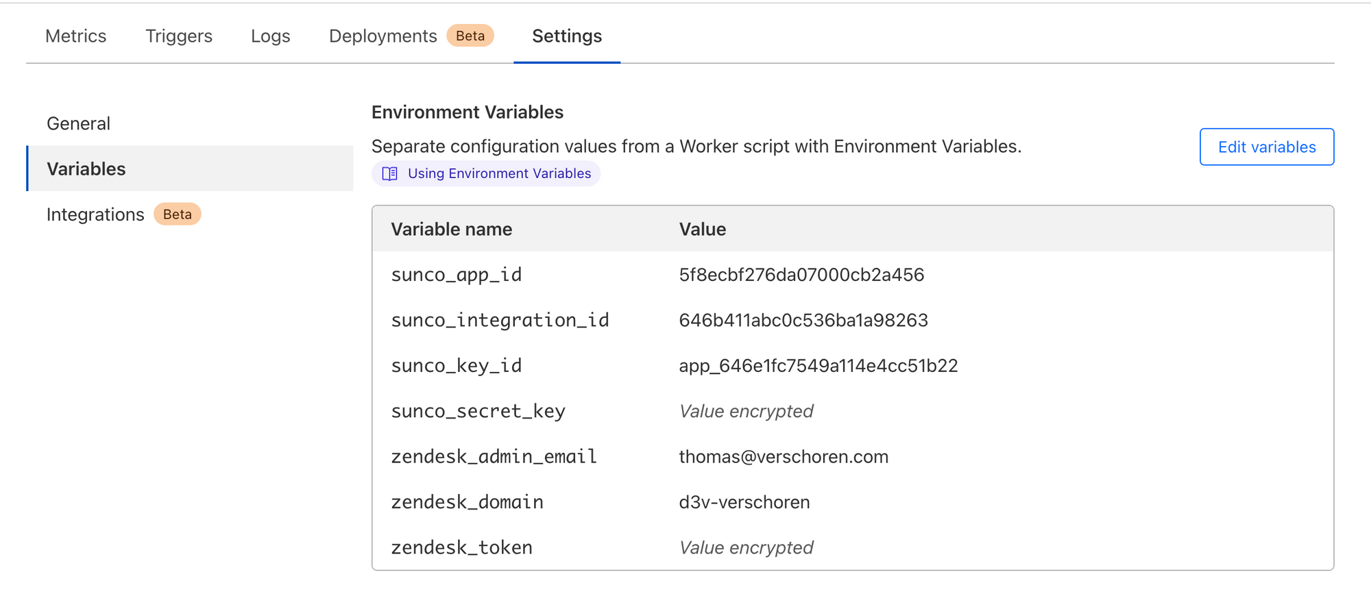
Task: Click the zendesk_domain value d3v-verschoren
Action: tap(744, 502)
